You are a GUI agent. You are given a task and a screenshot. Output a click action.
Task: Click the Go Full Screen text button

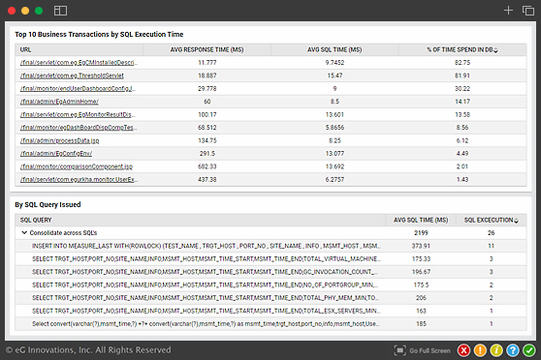[x=430, y=350]
